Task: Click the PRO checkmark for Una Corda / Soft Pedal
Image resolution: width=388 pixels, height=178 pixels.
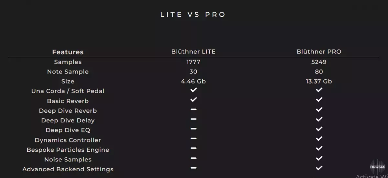Action: click(x=319, y=90)
